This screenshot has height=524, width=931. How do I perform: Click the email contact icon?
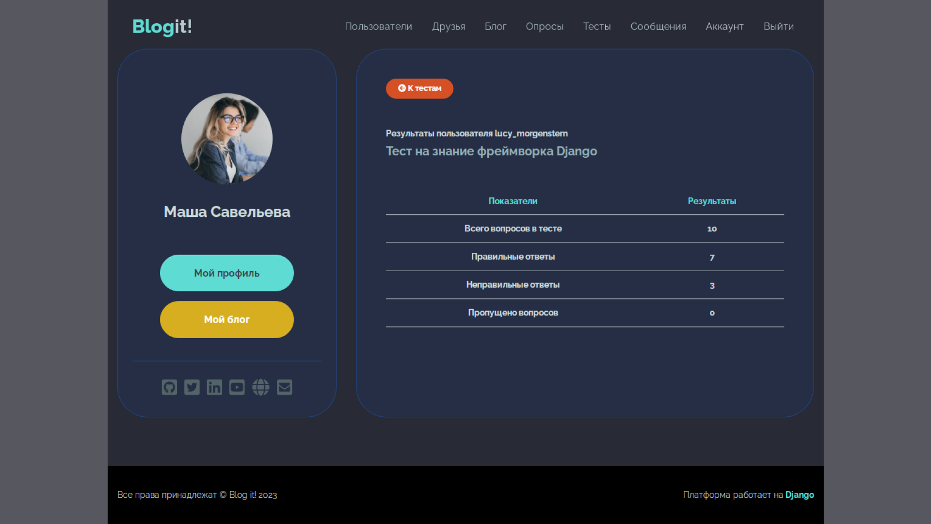[x=284, y=387]
